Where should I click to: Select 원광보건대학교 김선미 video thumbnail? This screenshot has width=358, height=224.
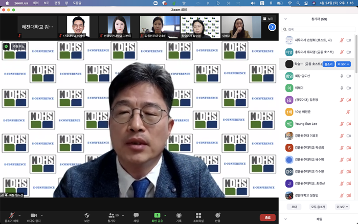[119, 27]
